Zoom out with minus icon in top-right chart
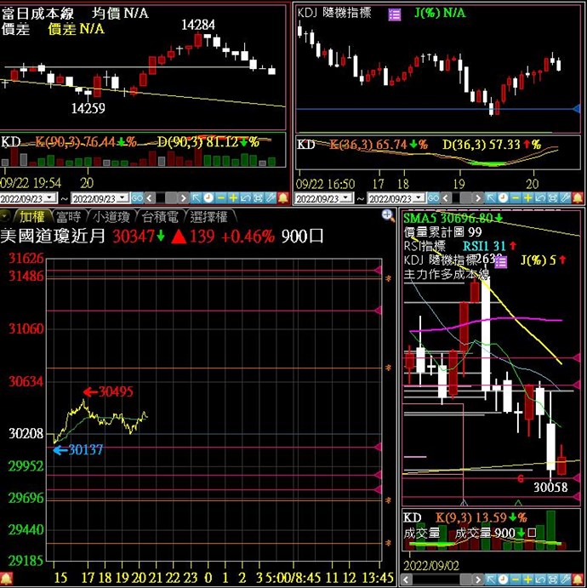 click(x=516, y=198)
